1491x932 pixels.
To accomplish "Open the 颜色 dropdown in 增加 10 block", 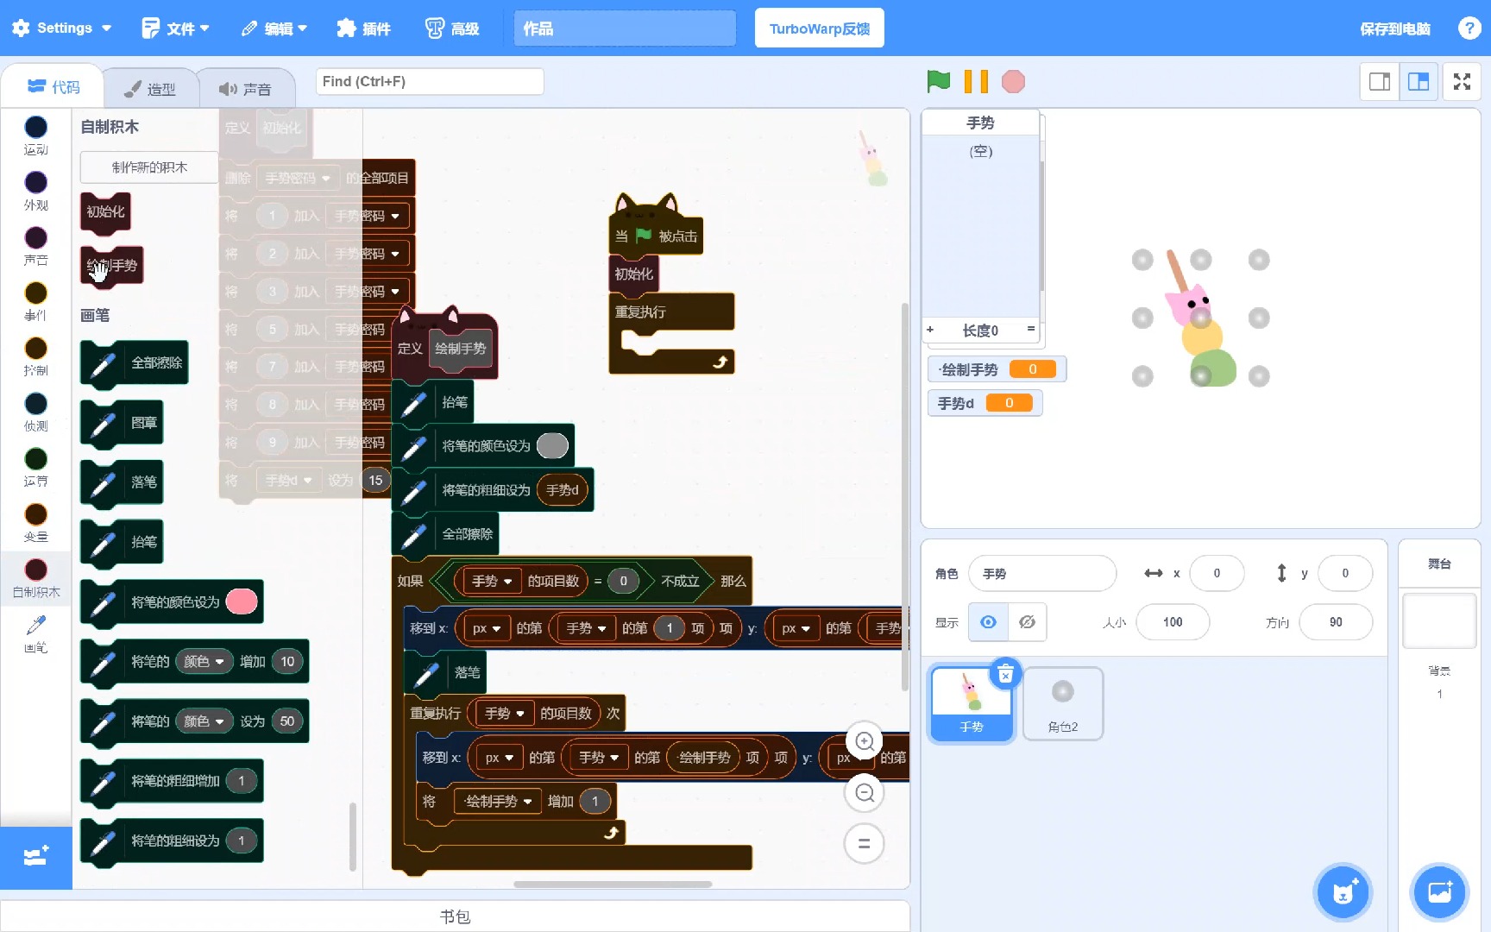I will pos(204,661).
